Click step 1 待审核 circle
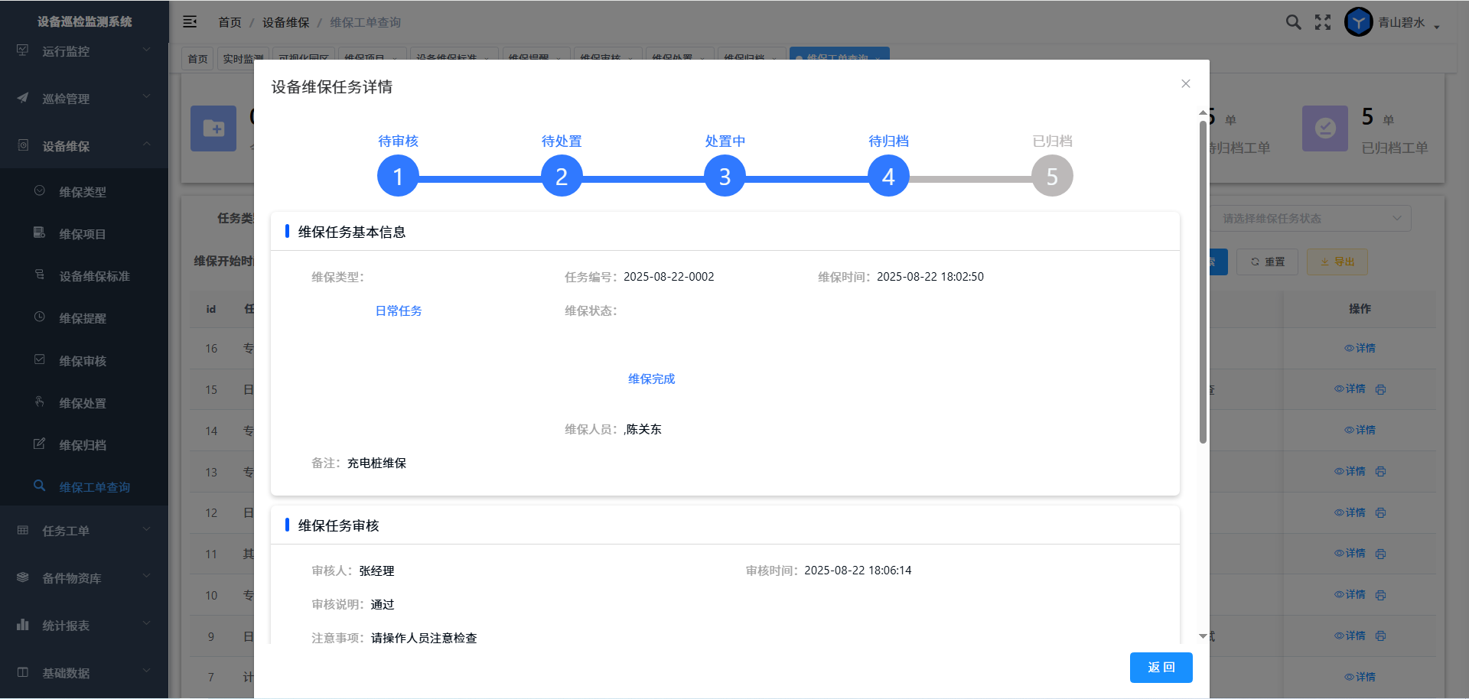The image size is (1469, 699). point(398,177)
